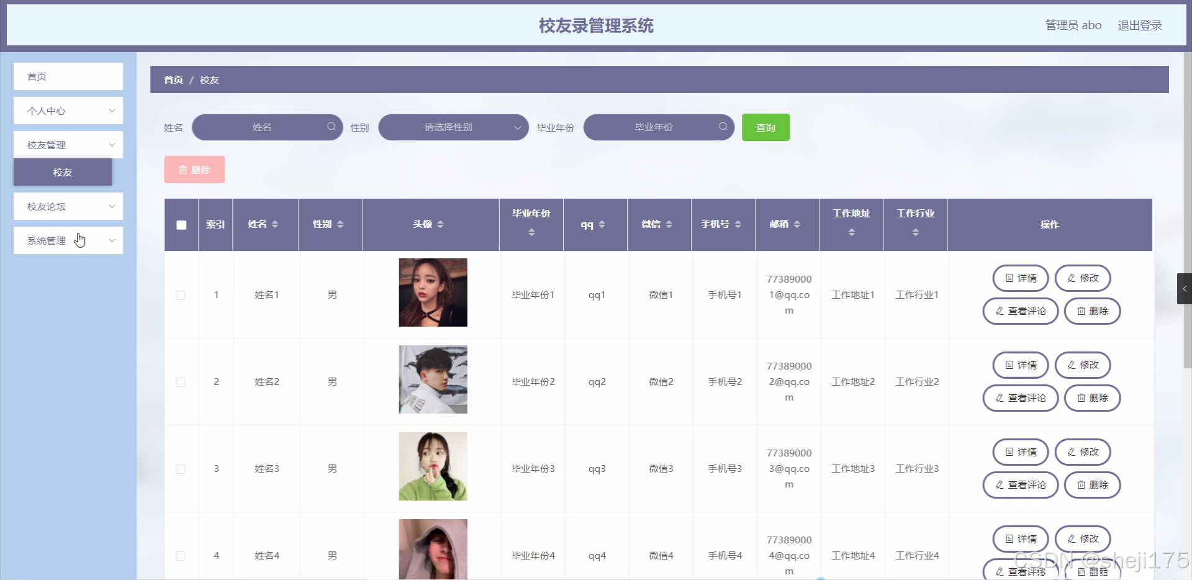Open the 个人中心 sidebar menu
1192x580 pixels.
[68, 111]
